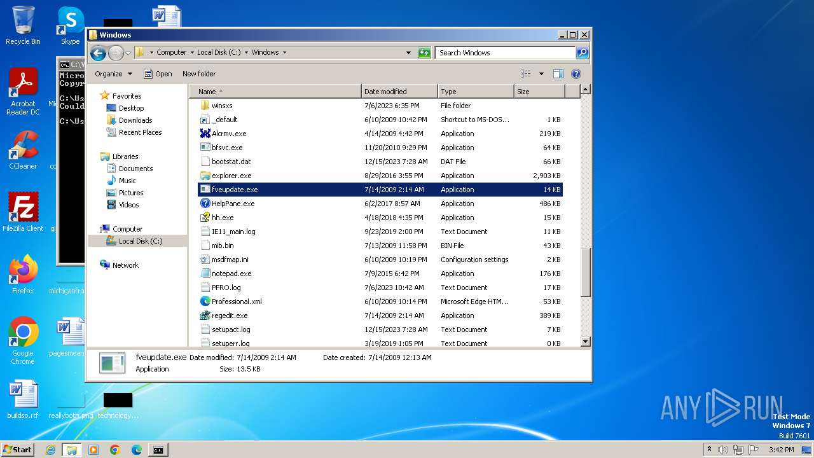Select the HelpPane.exe file icon
This screenshot has width=814, height=458.
pyautogui.click(x=205, y=204)
